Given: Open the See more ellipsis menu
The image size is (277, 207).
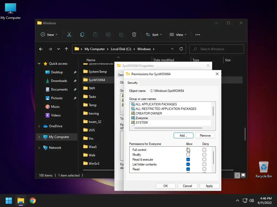Looking at the screenshot, I should tap(198, 35).
